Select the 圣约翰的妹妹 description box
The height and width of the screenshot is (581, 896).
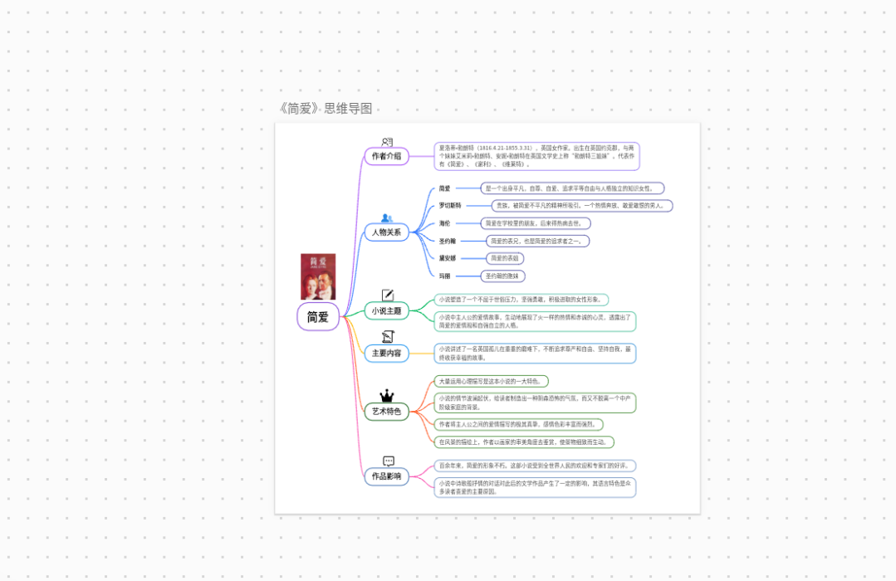(x=503, y=276)
